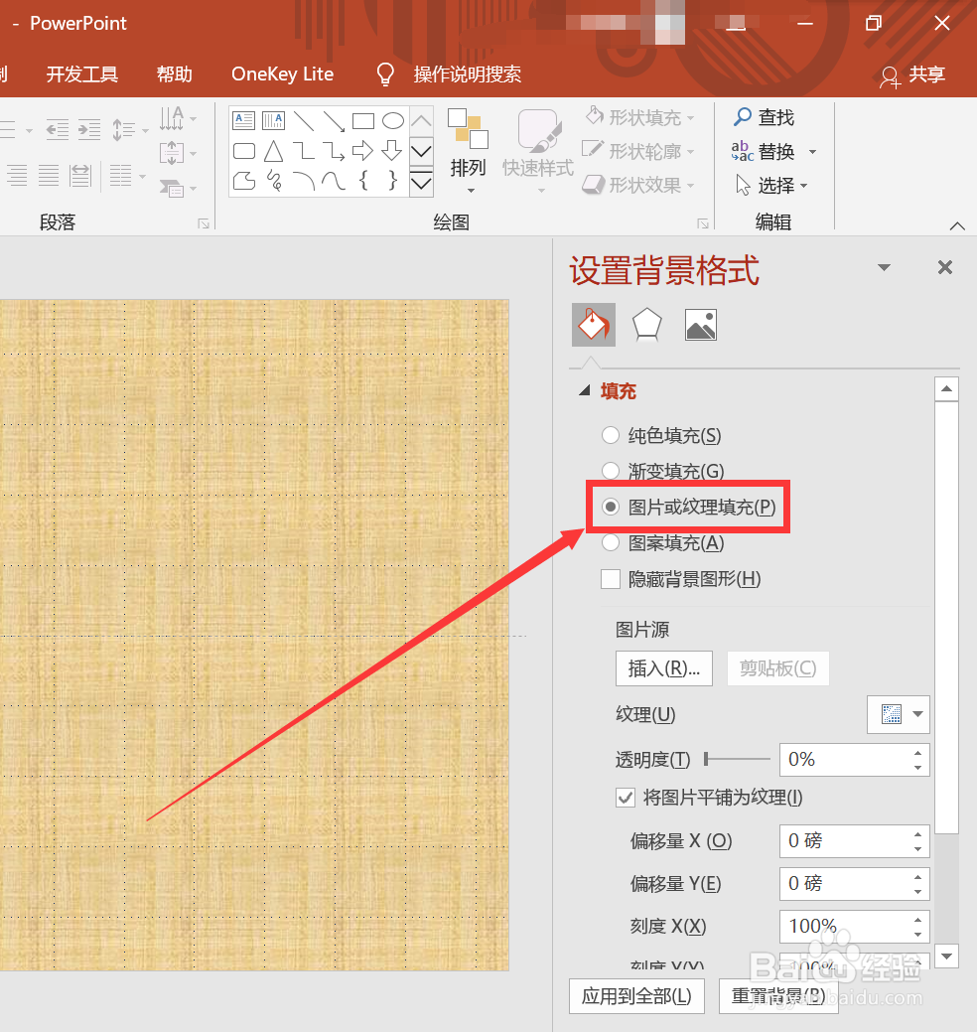
Task: Click Apply to All button
Action: click(636, 996)
